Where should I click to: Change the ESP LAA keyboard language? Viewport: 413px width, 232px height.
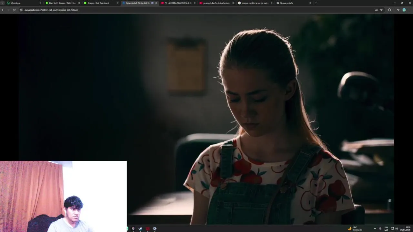[386, 228]
